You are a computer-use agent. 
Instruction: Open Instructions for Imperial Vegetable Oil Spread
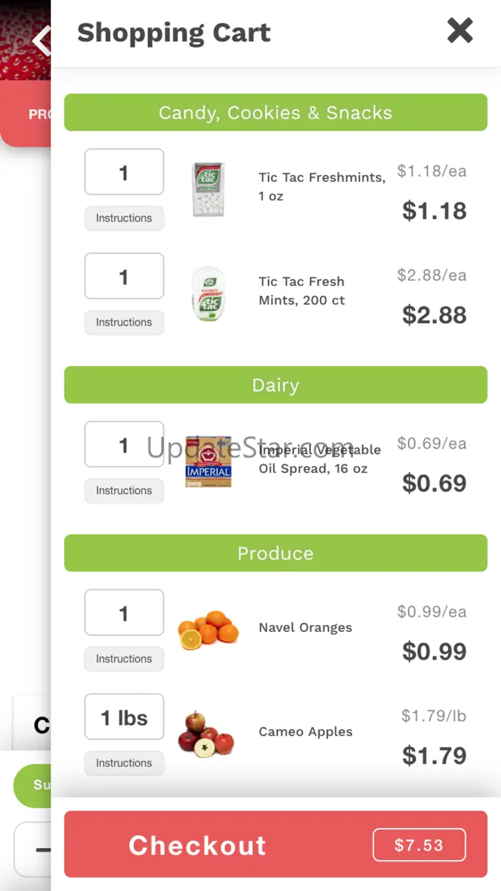click(124, 491)
